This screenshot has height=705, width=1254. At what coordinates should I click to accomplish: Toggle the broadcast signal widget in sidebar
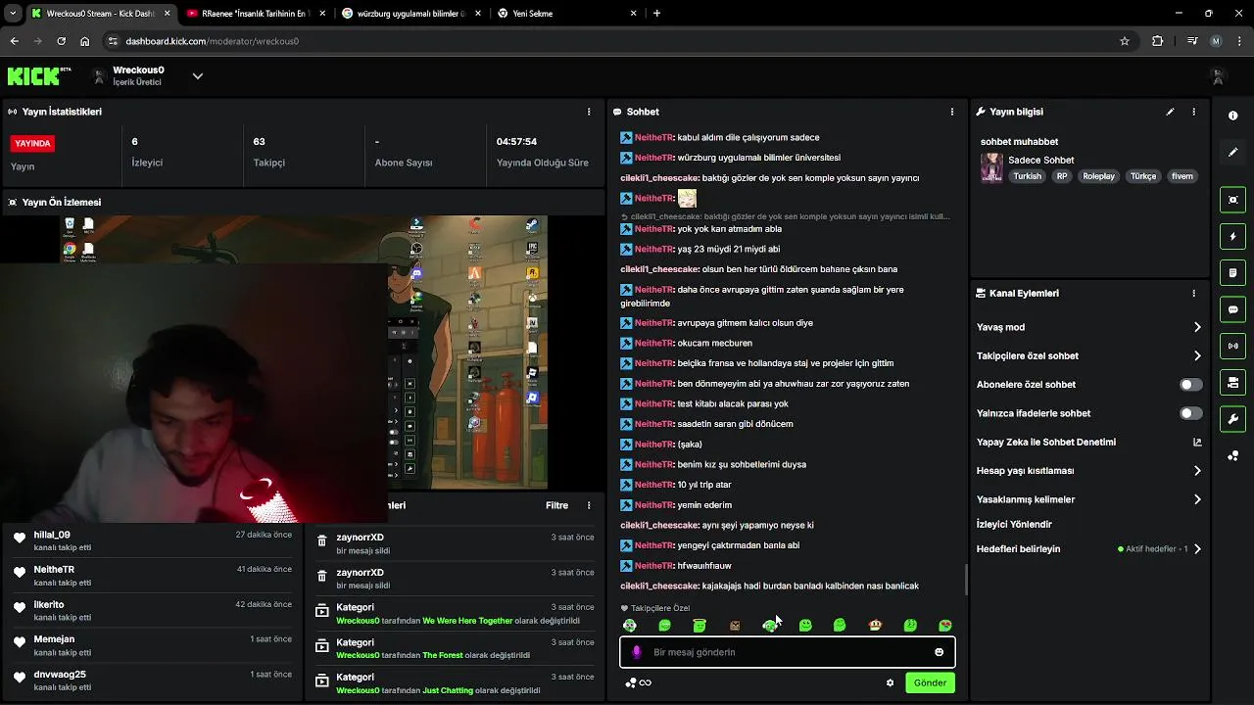tap(1232, 346)
